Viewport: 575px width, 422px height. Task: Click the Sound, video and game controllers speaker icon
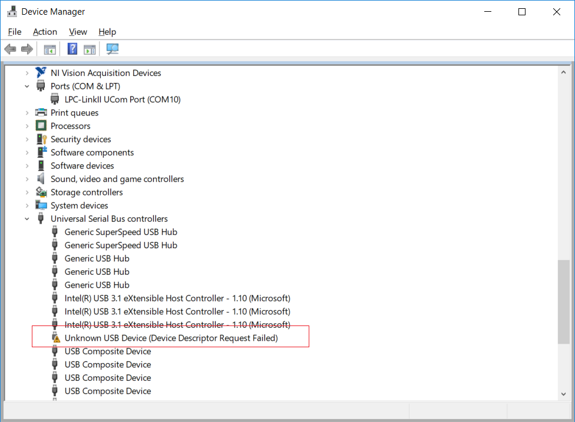(41, 179)
